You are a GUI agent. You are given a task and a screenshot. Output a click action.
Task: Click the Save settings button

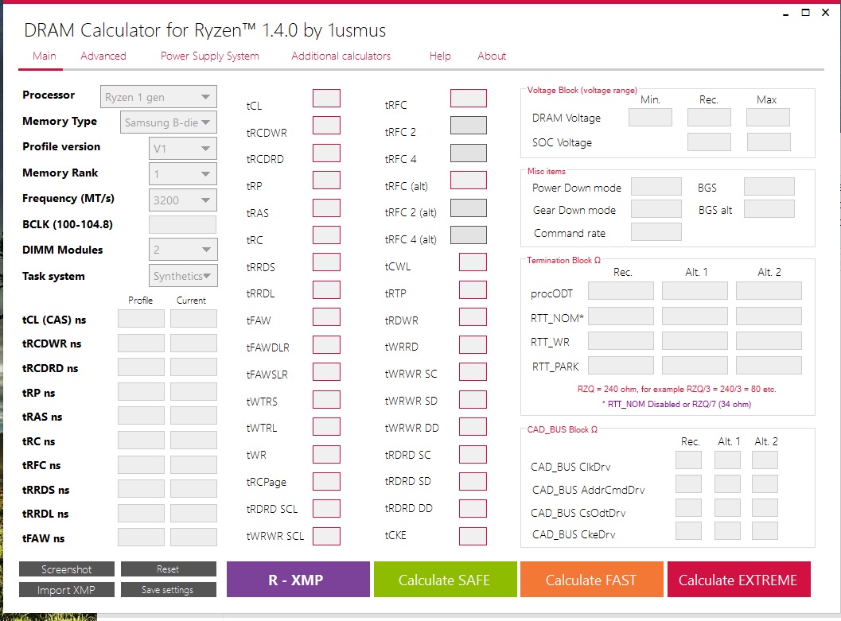[x=169, y=589]
